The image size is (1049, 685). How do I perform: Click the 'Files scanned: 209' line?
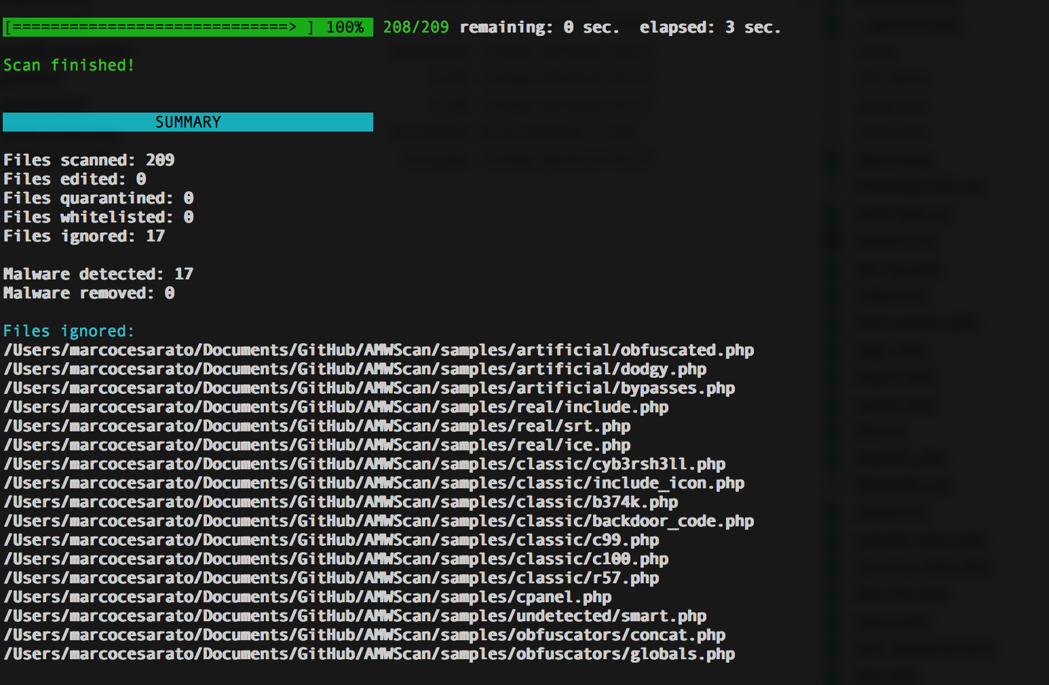89,160
